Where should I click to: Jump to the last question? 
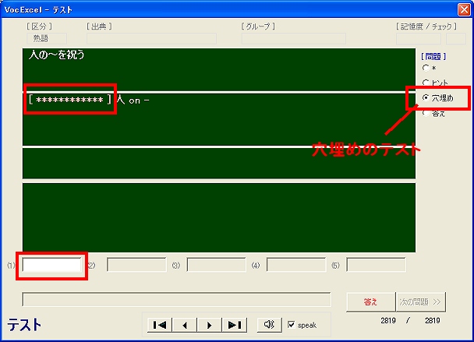235,325
